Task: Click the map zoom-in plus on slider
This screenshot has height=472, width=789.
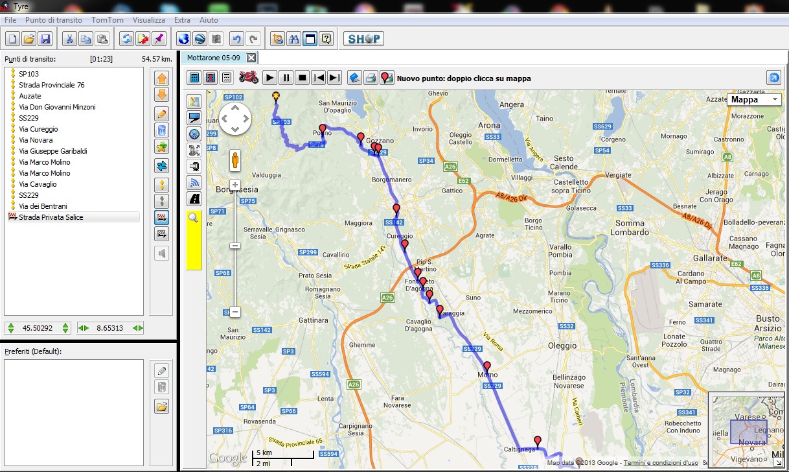Action: pyautogui.click(x=235, y=185)
